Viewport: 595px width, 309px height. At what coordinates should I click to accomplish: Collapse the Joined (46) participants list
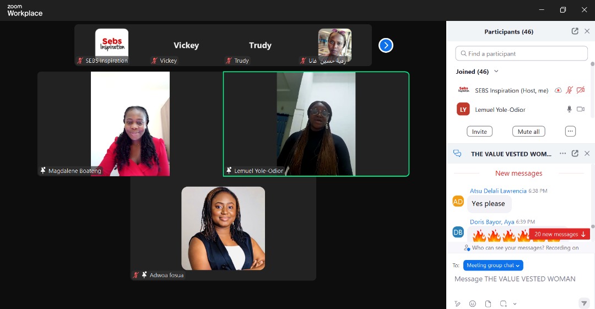pyautogui.click(x=496, y=72)
